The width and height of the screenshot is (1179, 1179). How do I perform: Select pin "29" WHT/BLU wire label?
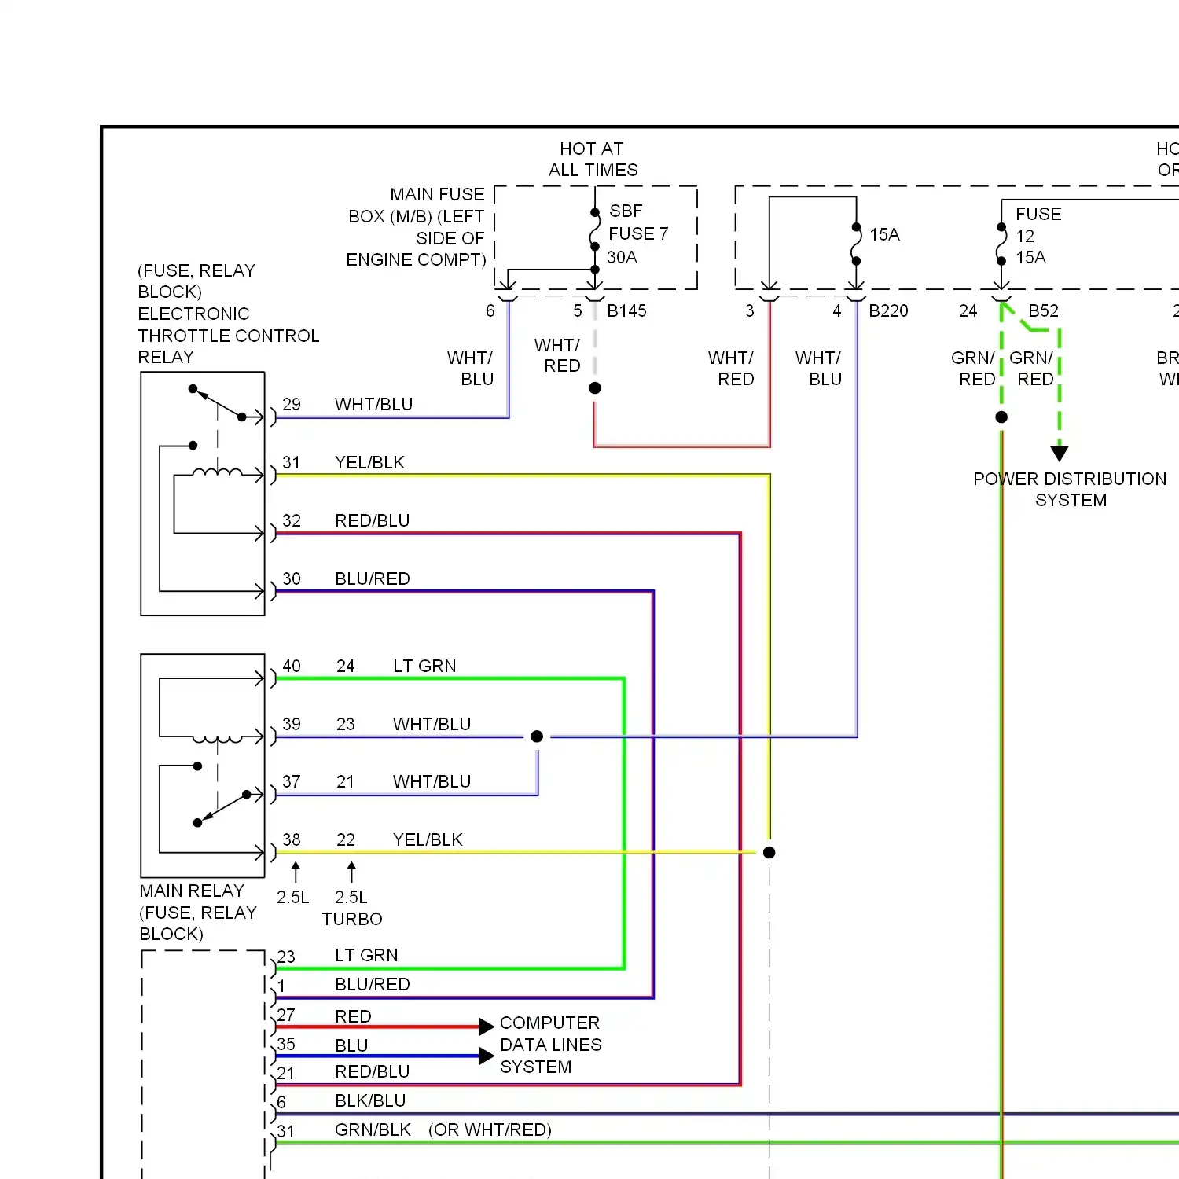(373, 404)
